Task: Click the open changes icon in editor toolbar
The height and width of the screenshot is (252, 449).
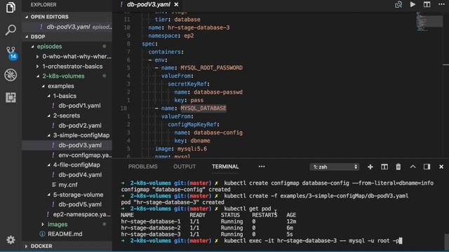Action: 398,5
